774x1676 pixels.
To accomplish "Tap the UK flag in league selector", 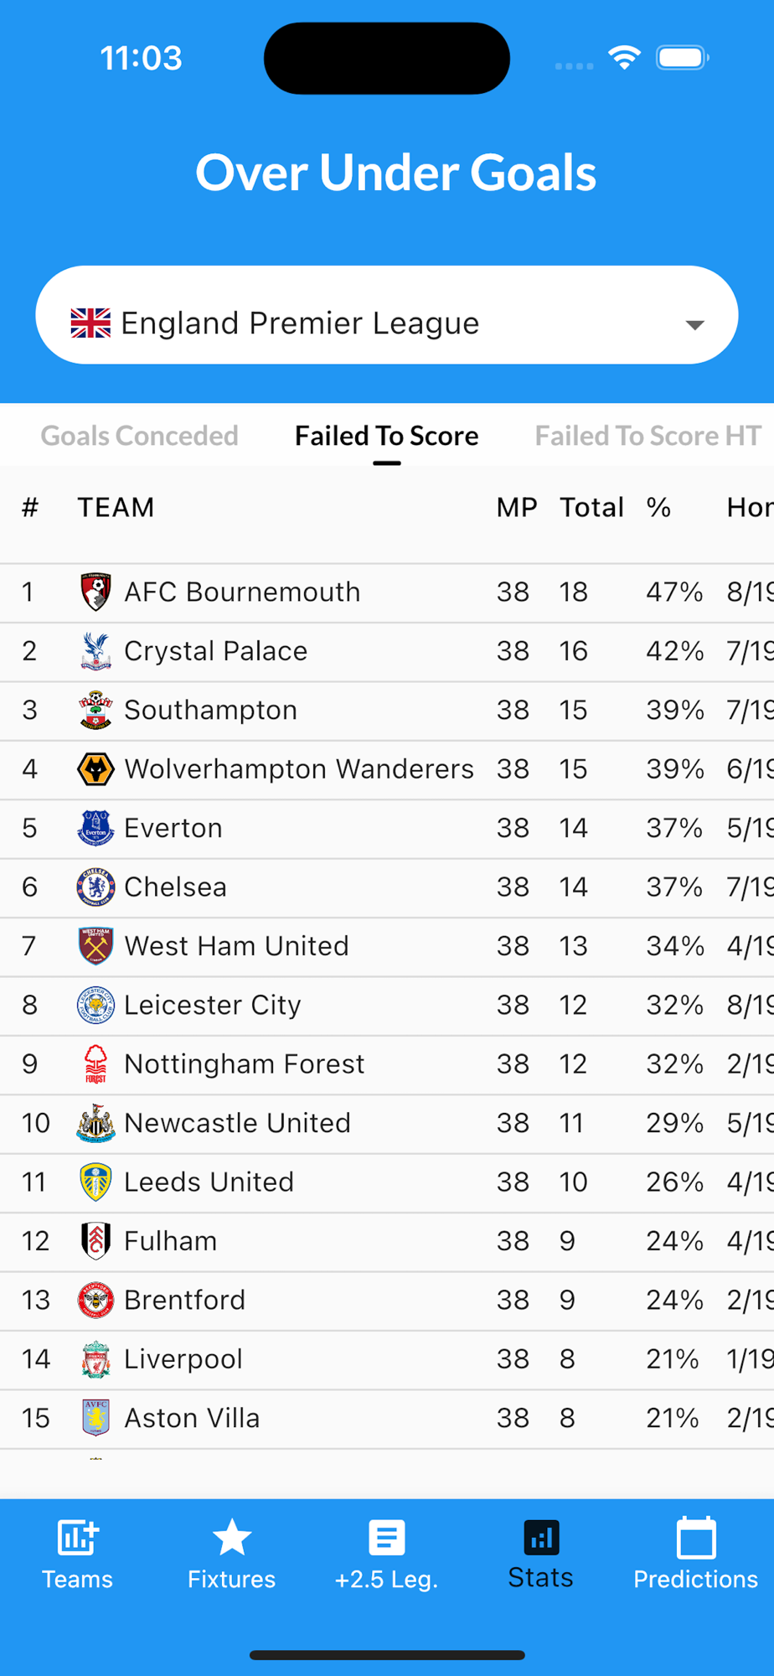I will click(90, 323).
